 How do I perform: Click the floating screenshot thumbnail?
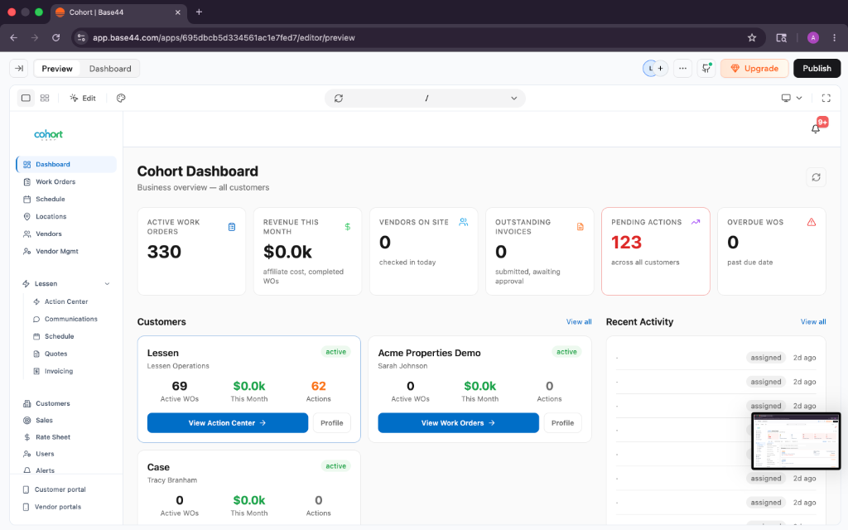[796, 441]
